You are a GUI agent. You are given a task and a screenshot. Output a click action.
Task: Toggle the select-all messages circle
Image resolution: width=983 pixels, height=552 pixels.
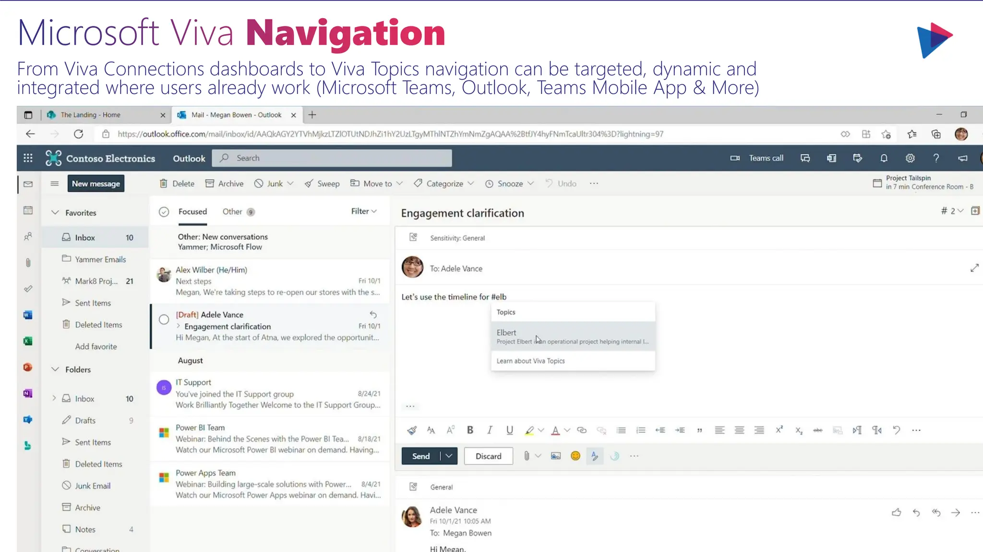164,212
